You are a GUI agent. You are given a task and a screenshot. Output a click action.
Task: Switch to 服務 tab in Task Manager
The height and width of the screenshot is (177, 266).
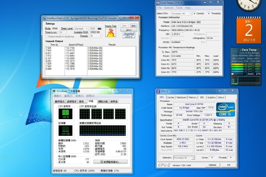[x=81, y=102]
